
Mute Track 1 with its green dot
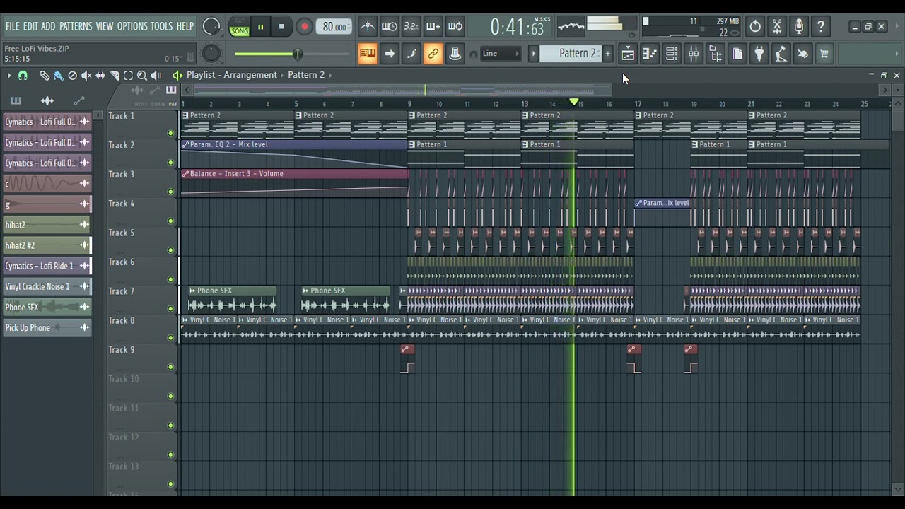(x=170, y=133)
